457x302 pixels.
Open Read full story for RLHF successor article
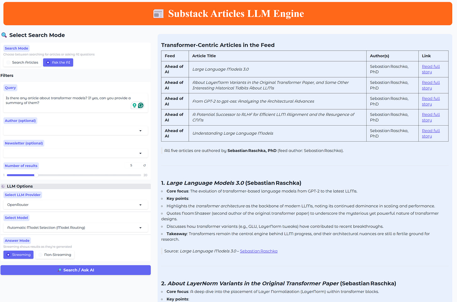coord(431,117)
